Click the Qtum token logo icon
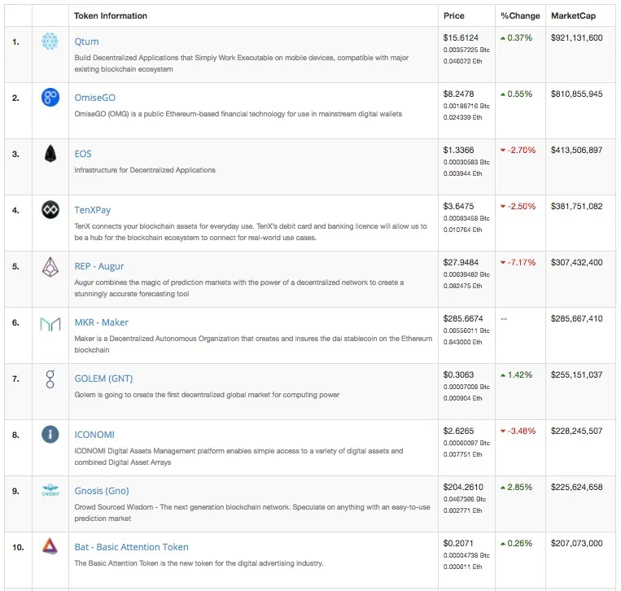This screenshot has width=621, height=591. (50, 42)
